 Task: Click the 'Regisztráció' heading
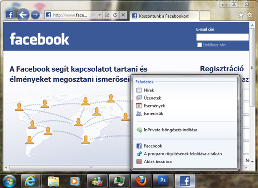click(222, 69)
